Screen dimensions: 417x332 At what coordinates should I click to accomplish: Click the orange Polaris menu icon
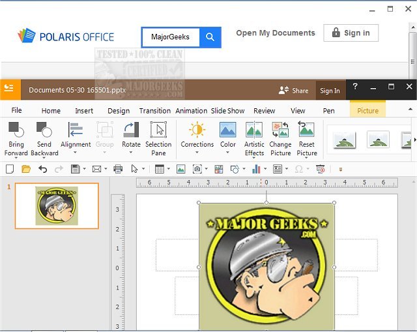pyautogui.click(x=10, y=90)
